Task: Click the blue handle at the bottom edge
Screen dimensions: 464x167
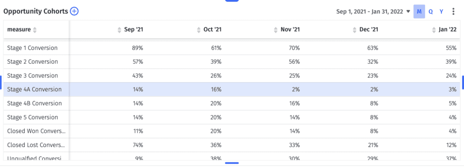Action: [x=232, y=163]
